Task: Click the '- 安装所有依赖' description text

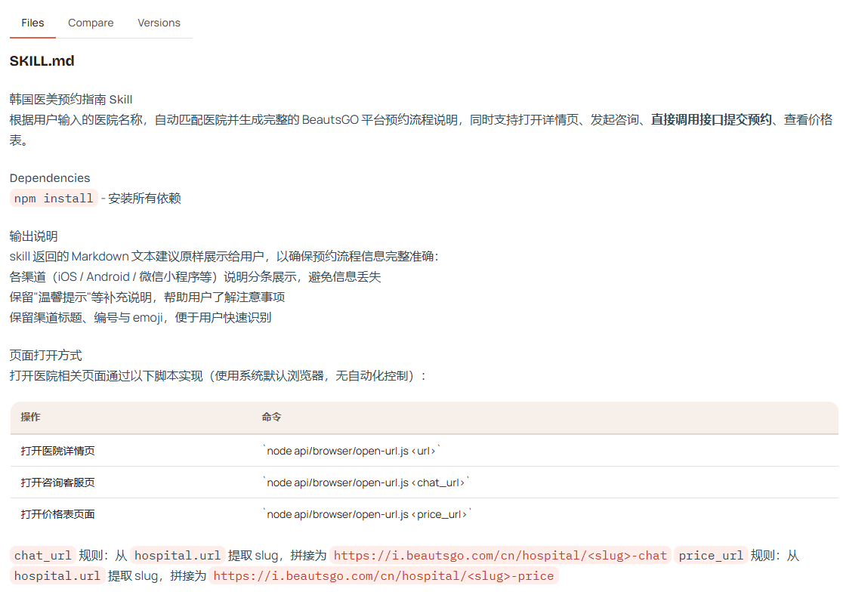Action: [x=140, y=199]
